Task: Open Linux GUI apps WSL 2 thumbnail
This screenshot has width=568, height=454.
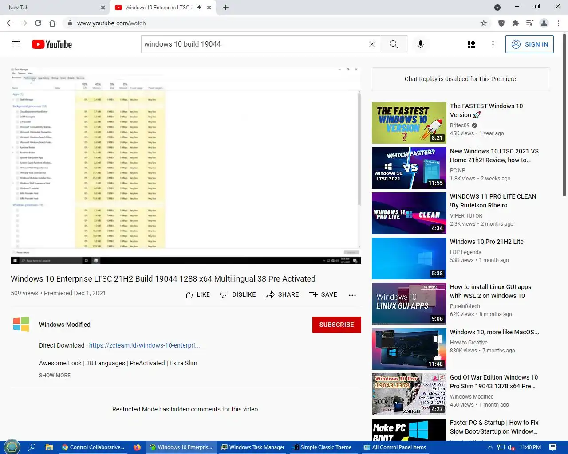Action: click(x=409, y=304)
